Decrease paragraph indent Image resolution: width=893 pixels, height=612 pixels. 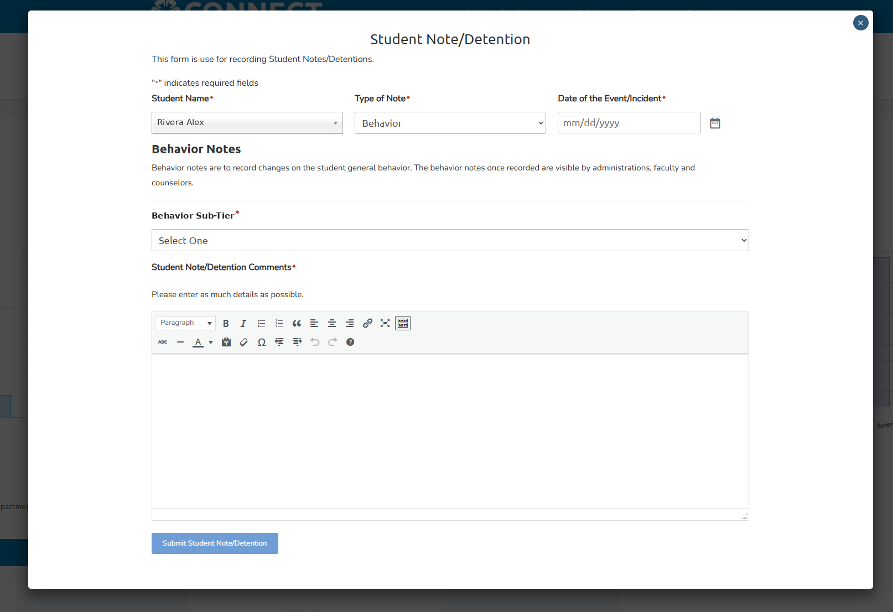coord(279,342)
